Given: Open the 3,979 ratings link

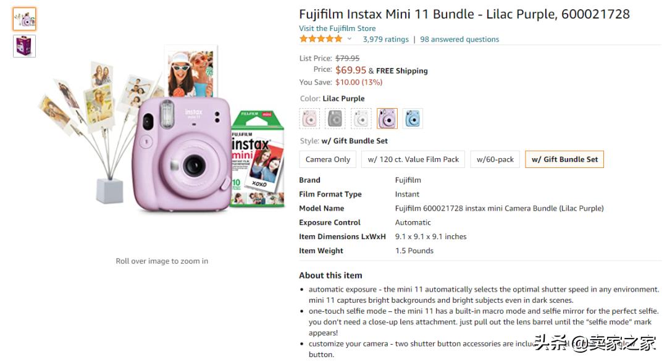Looking at the screenshot, I should pos(385,40).
